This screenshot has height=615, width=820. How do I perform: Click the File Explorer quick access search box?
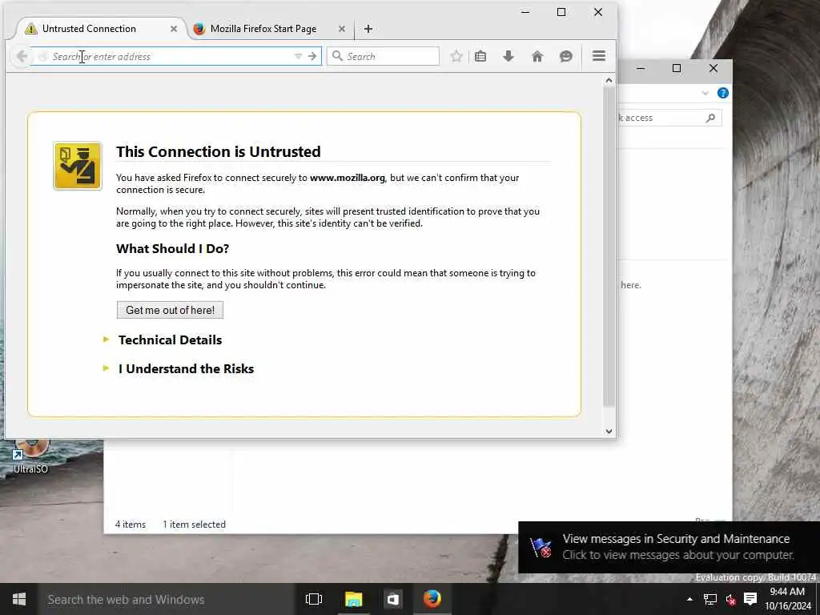[669, 119]
